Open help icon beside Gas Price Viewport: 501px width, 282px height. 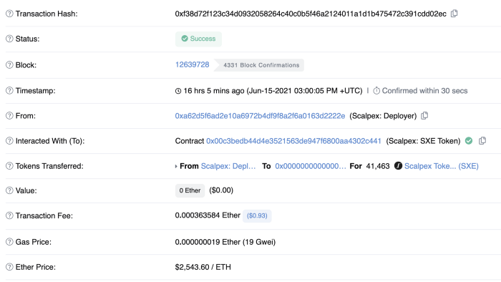coord(9,242)
